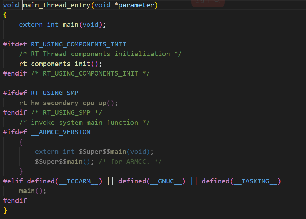Image resolution: width=306 pixels, height=219 pixels.
Task: Select the __GNUC__ macro name
Action: click(x=166, y=181)
